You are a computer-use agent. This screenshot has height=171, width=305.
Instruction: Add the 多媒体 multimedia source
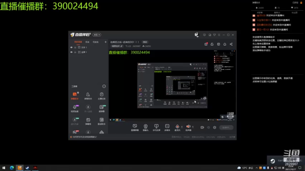[x=167, y=128]
